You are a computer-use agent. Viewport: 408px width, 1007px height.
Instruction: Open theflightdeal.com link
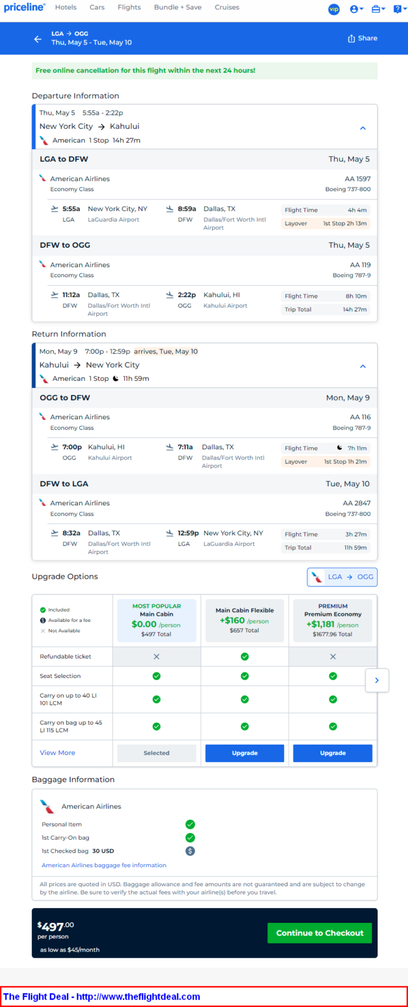point(138,997)
